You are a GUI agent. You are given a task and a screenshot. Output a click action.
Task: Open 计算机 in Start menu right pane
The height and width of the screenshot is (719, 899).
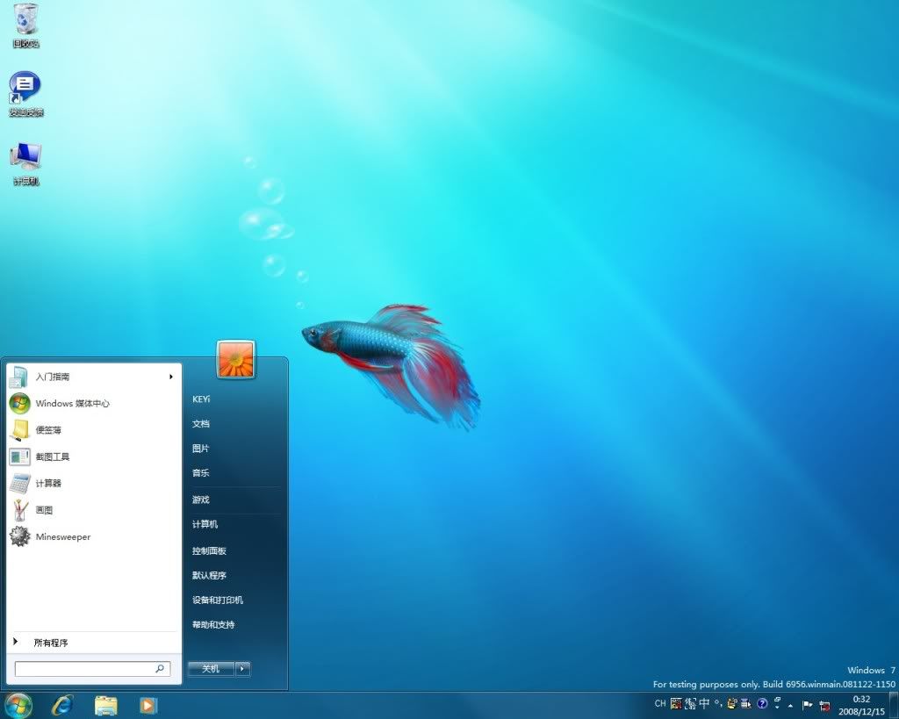coord(205,524)
